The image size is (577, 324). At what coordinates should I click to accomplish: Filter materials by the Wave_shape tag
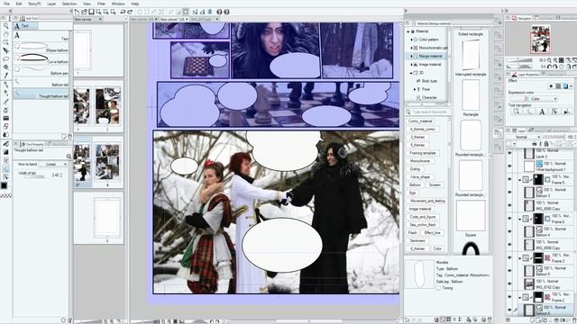pos(420,177)
